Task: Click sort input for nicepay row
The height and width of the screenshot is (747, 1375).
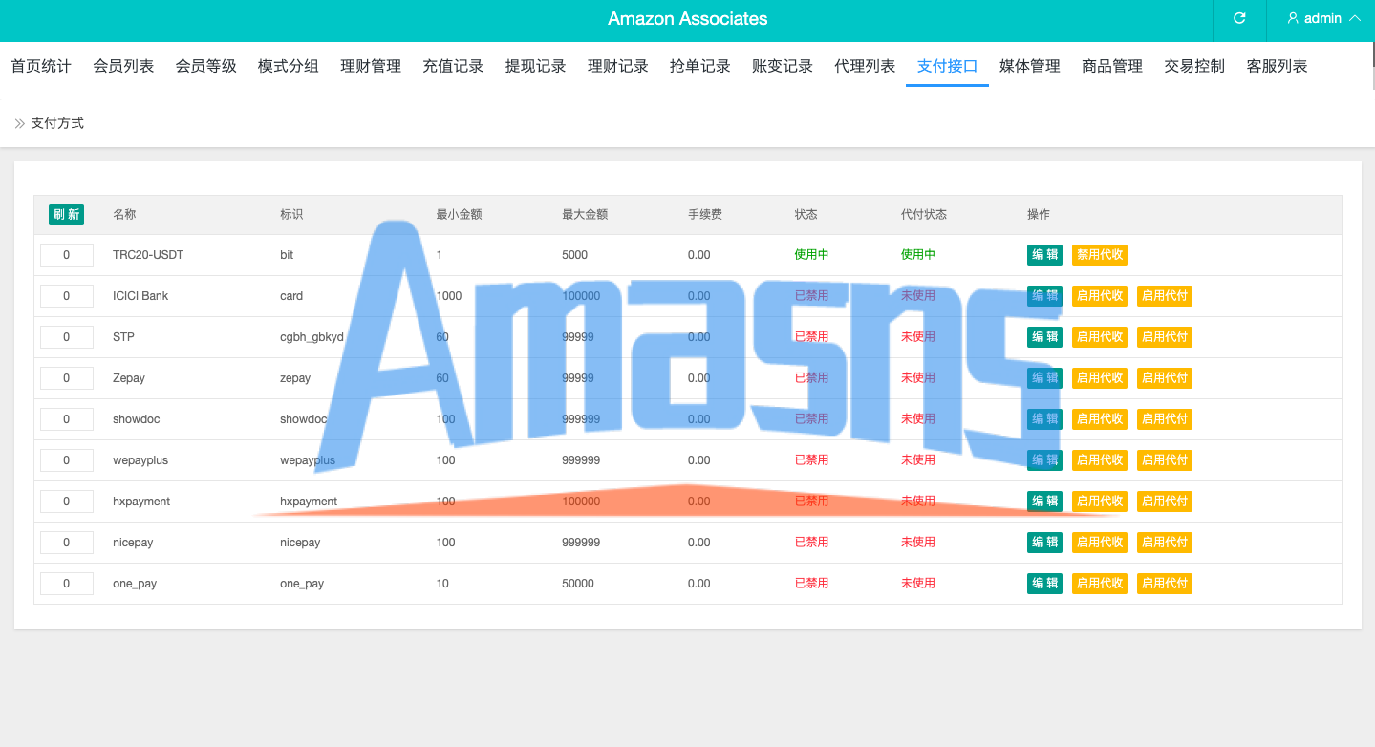Action: 67,543
